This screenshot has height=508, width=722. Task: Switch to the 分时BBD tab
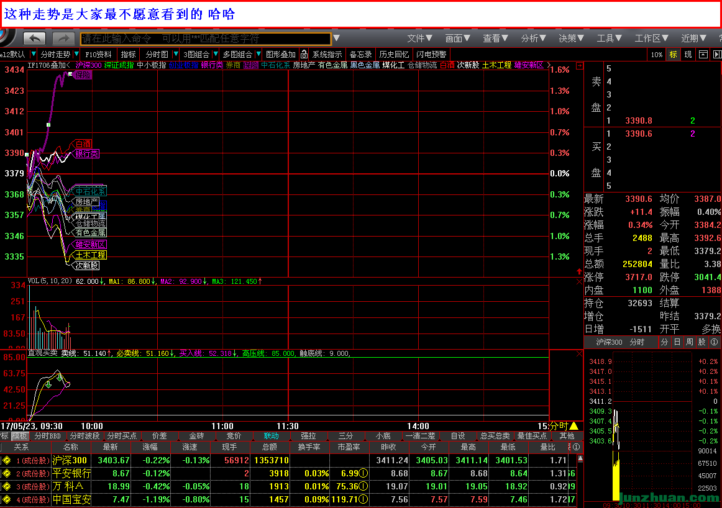(x=47, y=436)
